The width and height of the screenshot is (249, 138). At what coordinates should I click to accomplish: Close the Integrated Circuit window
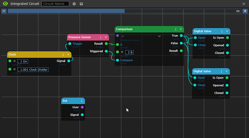pyautogui.click(x=244, y=4)
